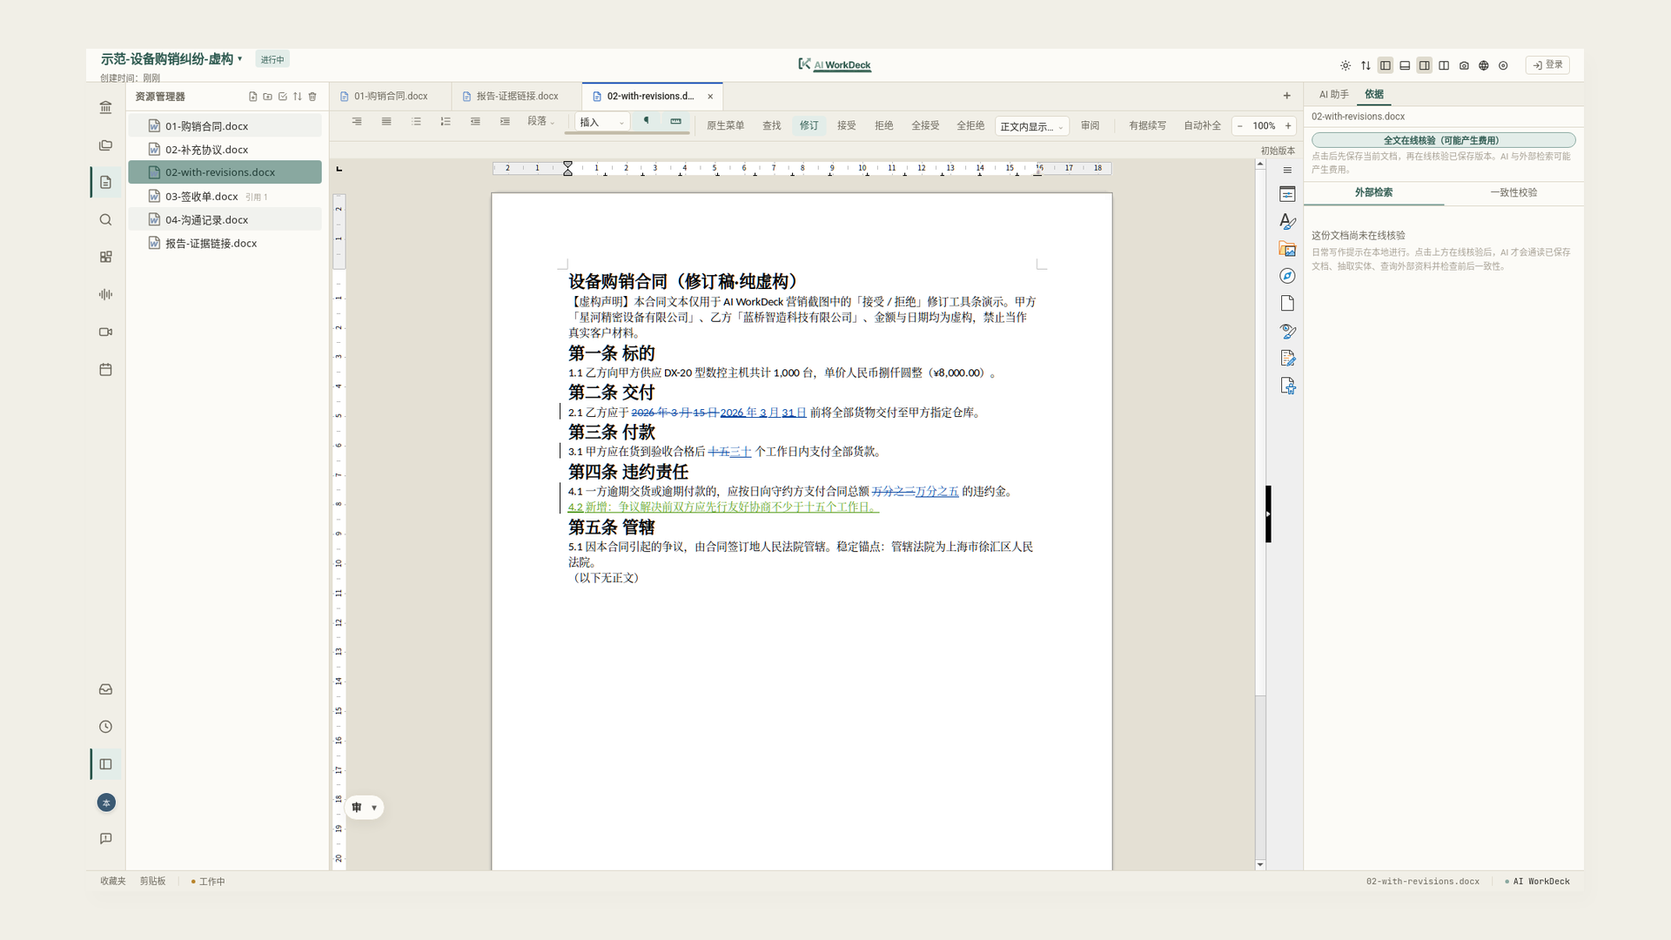
Task: Click the 全文在线核验 button
Action: [1443, 140]
